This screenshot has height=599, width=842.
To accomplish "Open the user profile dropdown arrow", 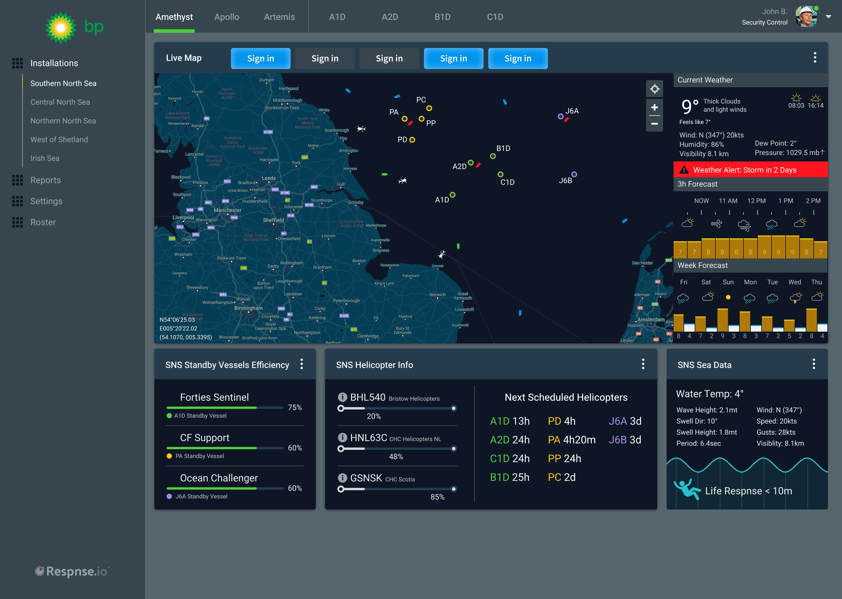I will (828, 17).
